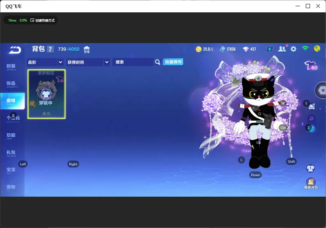Click the 0.0% packet loss readout
326x228 pixels.
(23, 20)
